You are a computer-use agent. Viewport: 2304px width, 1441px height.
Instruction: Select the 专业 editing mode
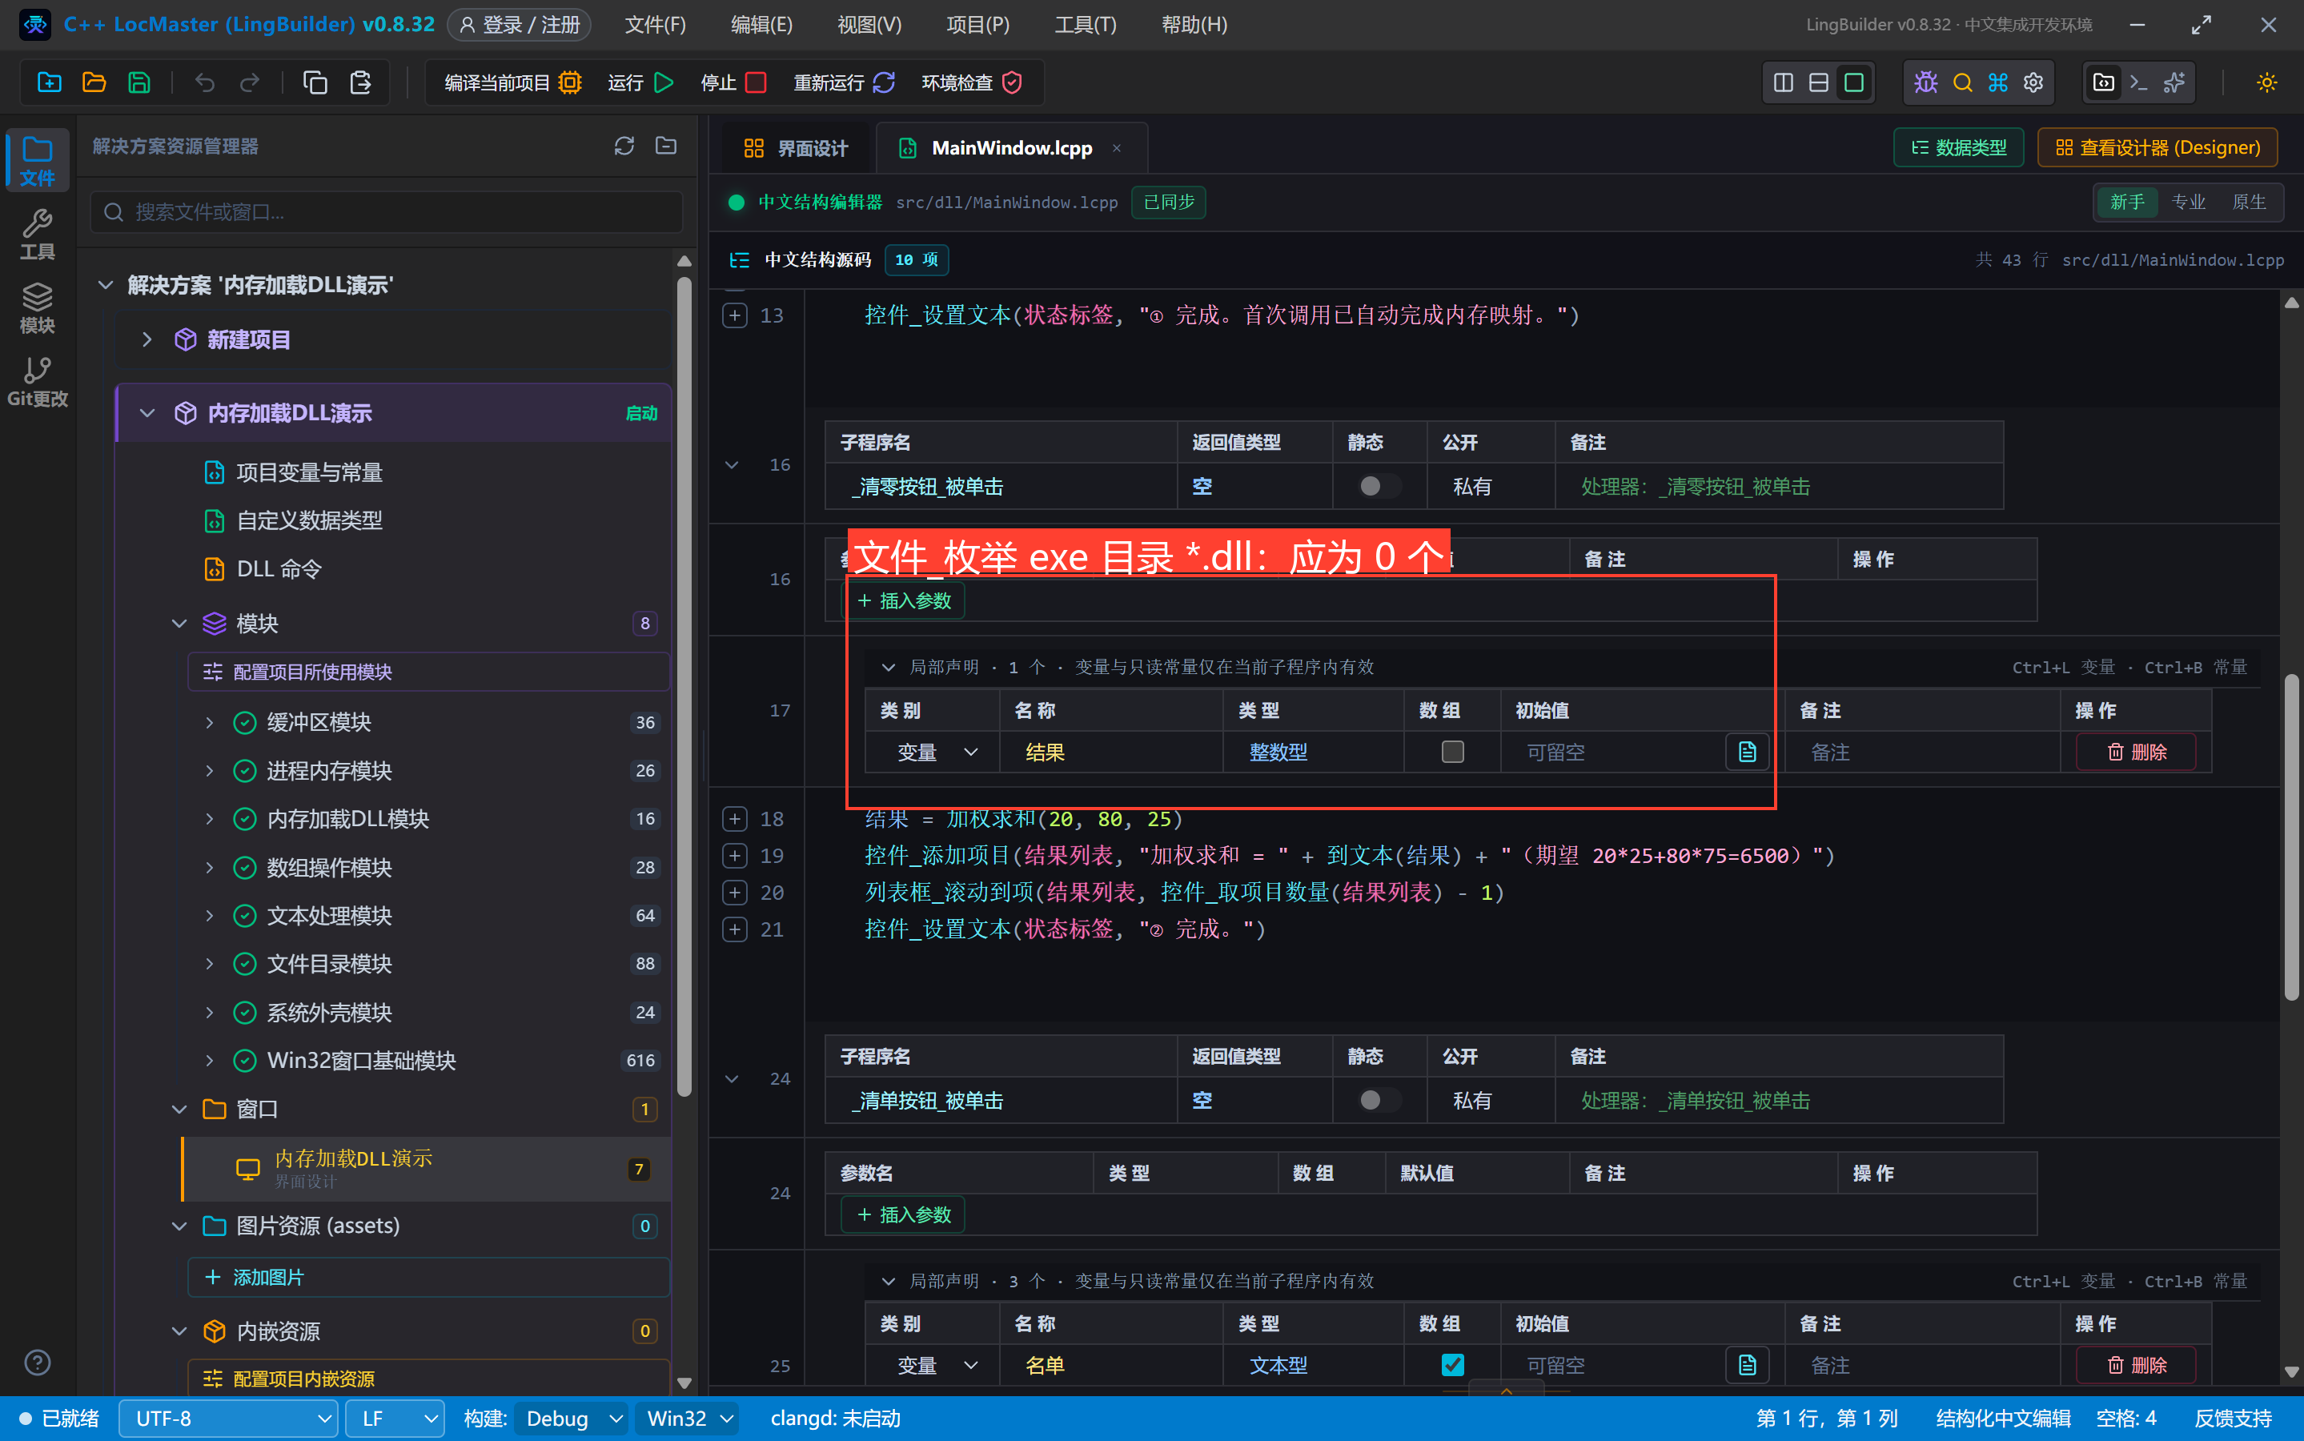tap(2188, 202)
